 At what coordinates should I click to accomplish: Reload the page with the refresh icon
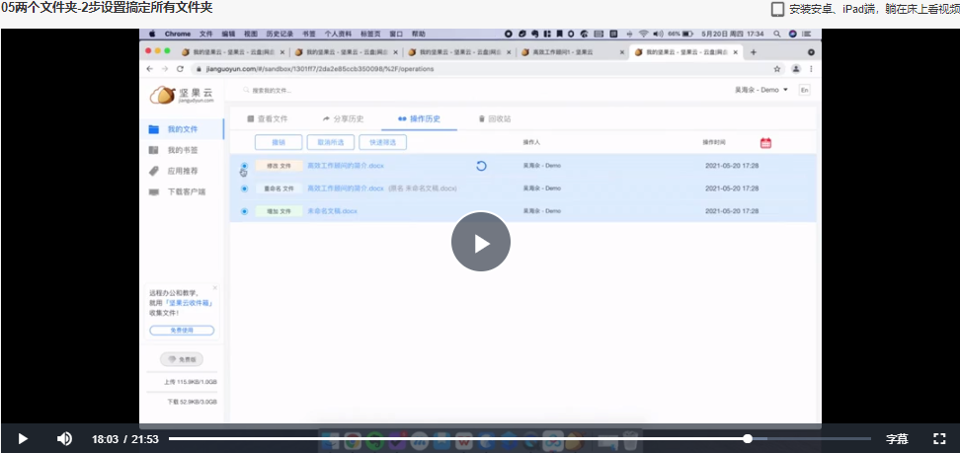tap(180, 69)
